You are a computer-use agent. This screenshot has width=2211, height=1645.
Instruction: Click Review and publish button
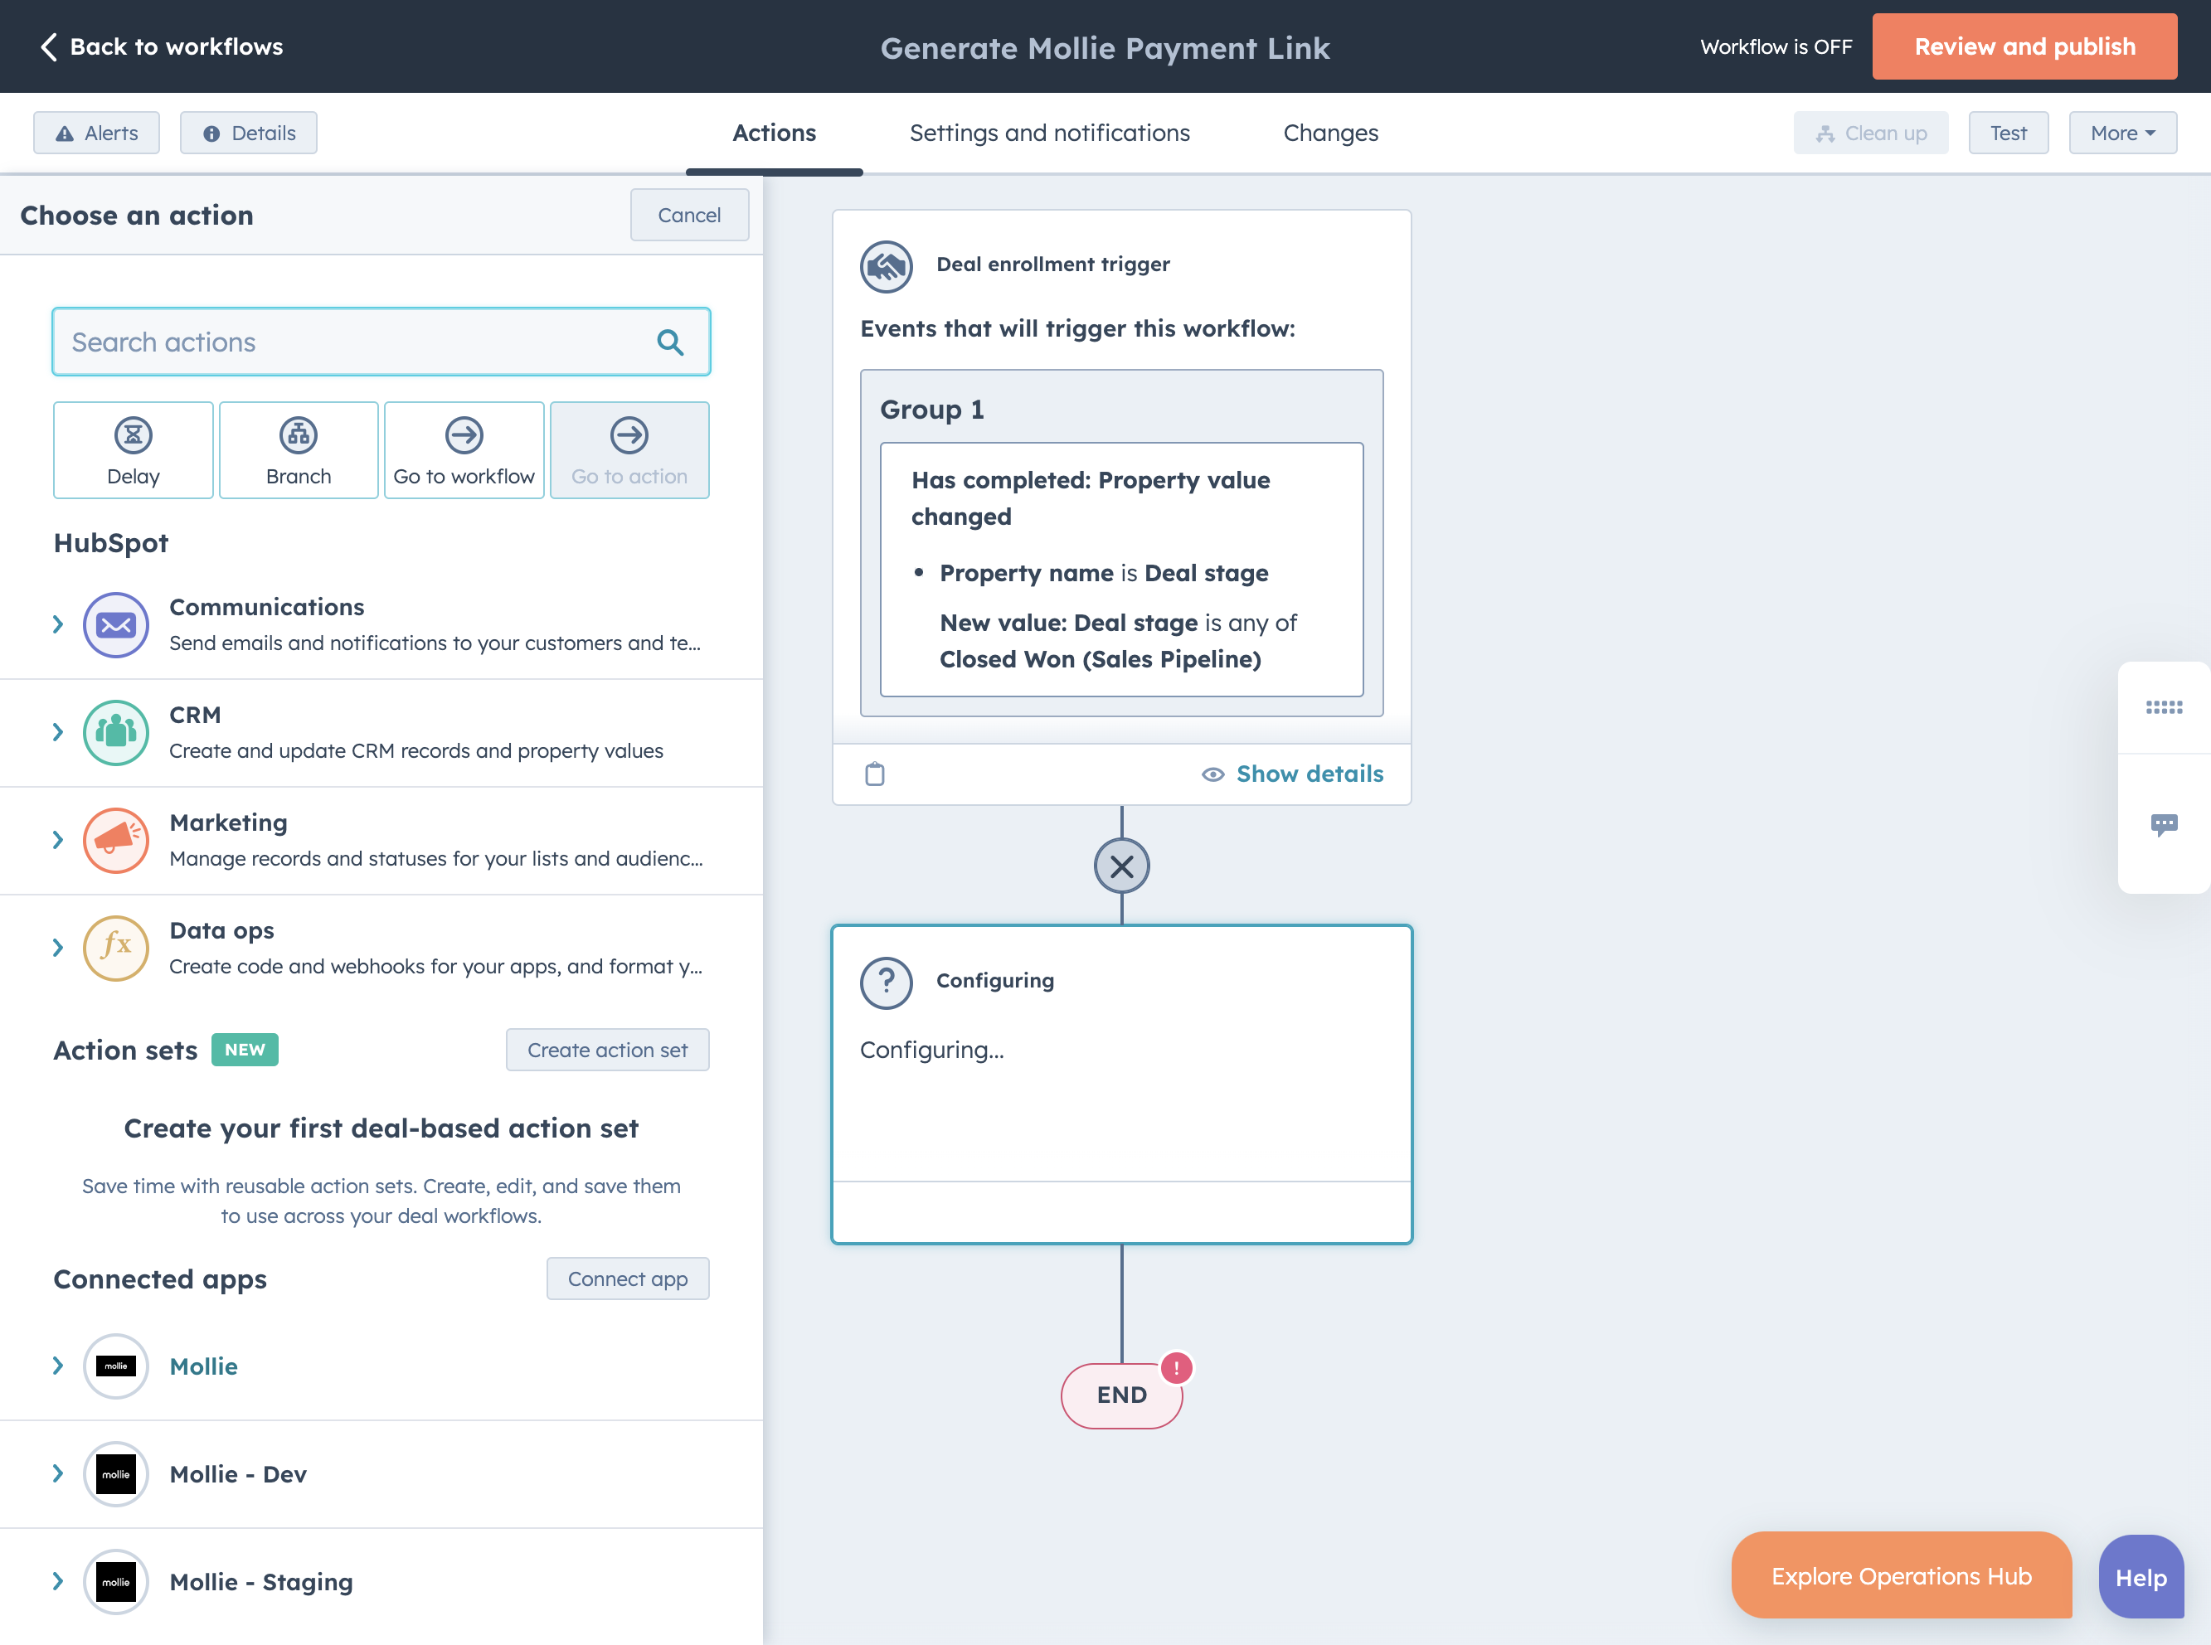click(2024, 46)
